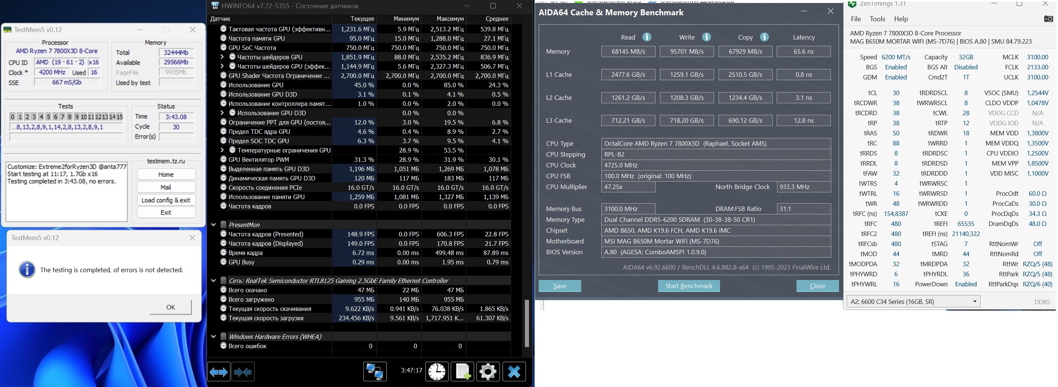
Task: Click the info icon next to Read in AIDA64
Action: pyautogui.click(x=647, y=37)
